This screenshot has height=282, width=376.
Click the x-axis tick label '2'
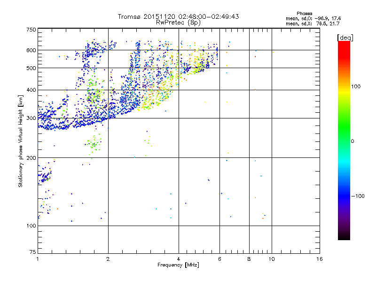click(108, 259)
